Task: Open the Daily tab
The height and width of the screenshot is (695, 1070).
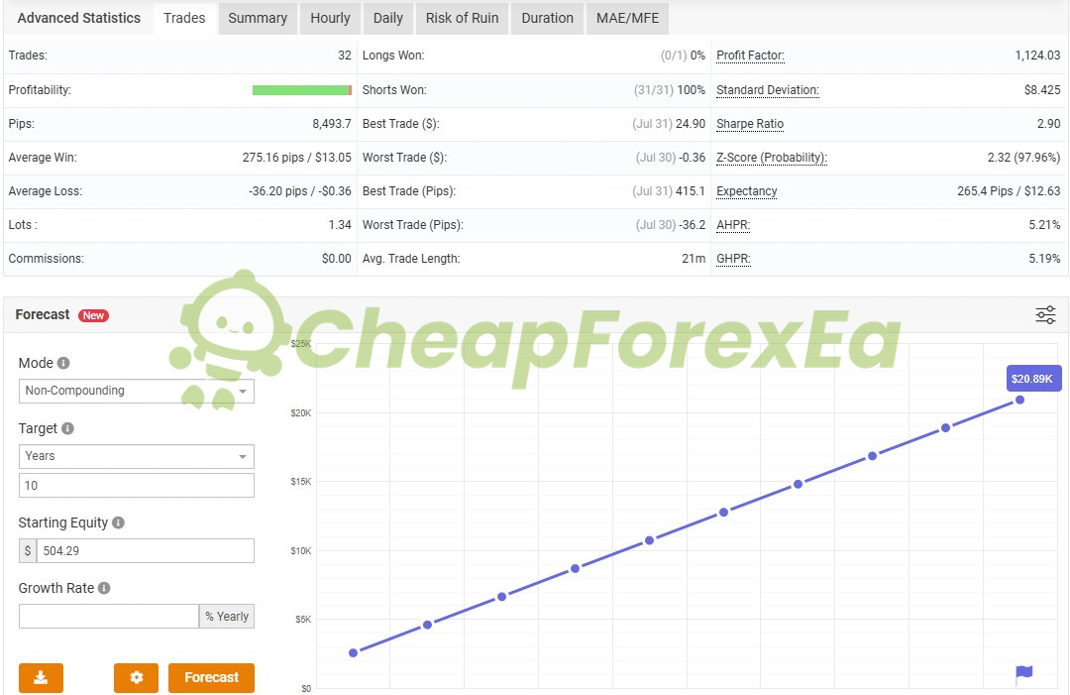Action: click(388, 19)
